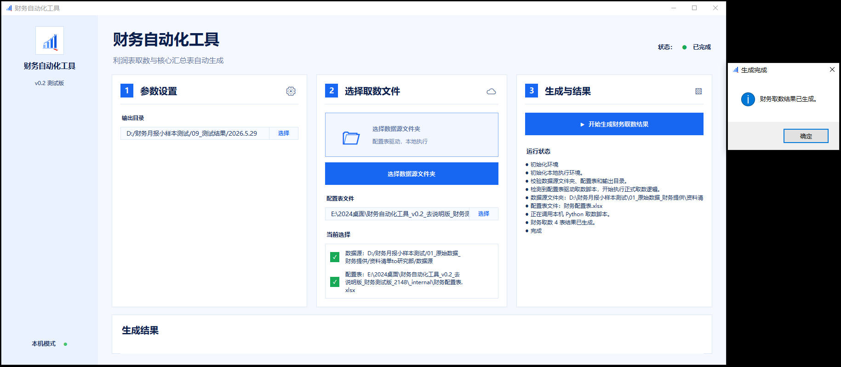The height and width of the screenshot is (367, 841).
Task: Click the hatched square icon in 生成与结果 header
Action: click(698, 92)
